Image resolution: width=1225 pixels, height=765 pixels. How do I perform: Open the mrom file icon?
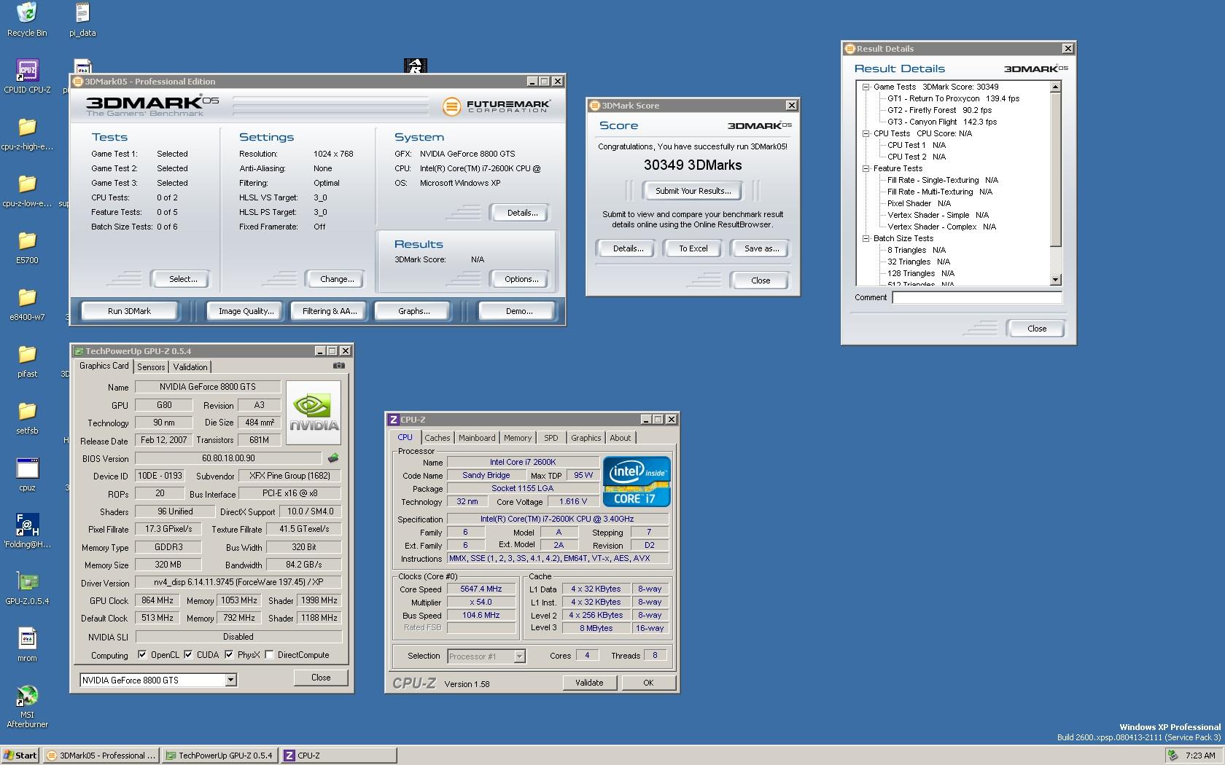[x=27, y=645]
